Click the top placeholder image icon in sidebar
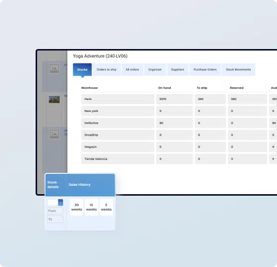Screen dimensions: 277x267 (x=54, y=68)
